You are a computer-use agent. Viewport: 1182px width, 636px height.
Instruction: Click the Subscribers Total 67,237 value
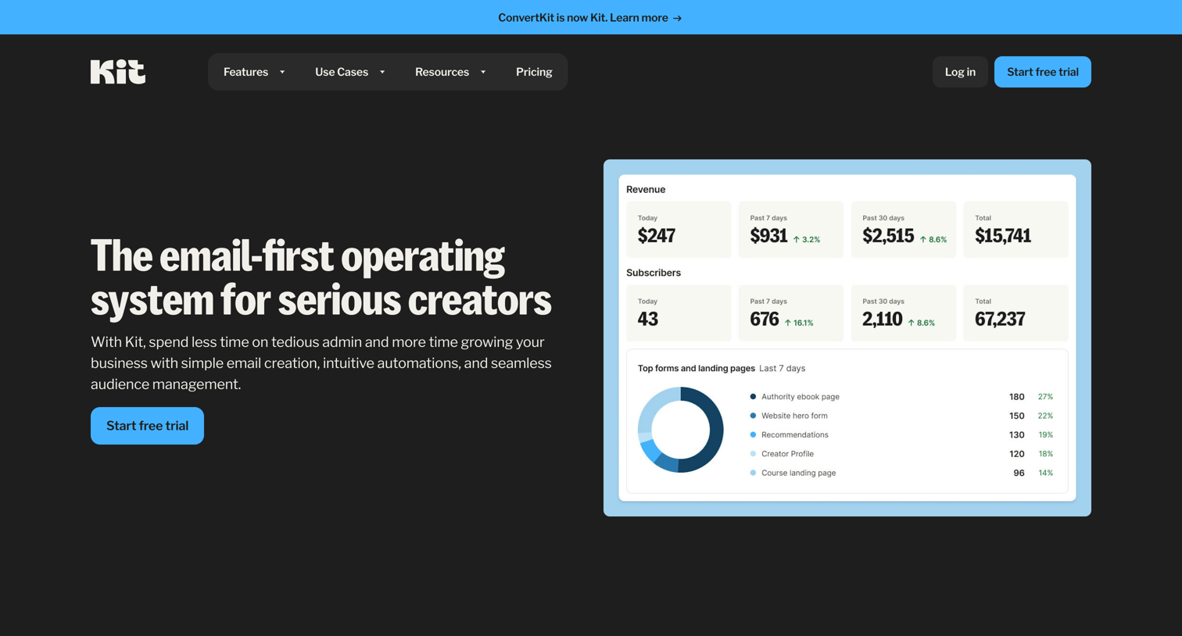[x=1000, y=319]
